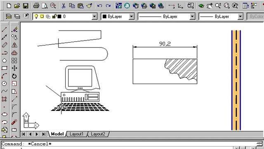Select the Explode modify tool

click(14, 122)
